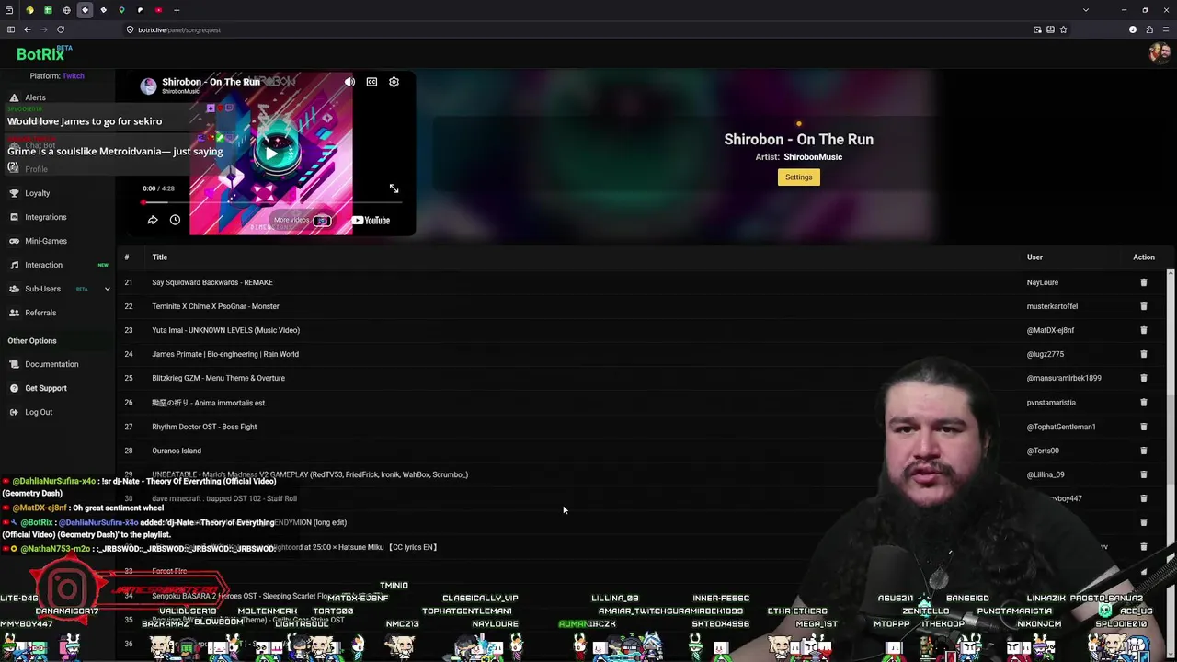Select the @TophatGentleman1 user cell
This screenshot has width=1177, height=662.
[x=1061, y=427]
